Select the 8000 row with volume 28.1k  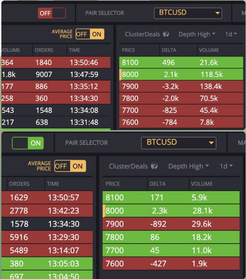click(x=171, y=210)
